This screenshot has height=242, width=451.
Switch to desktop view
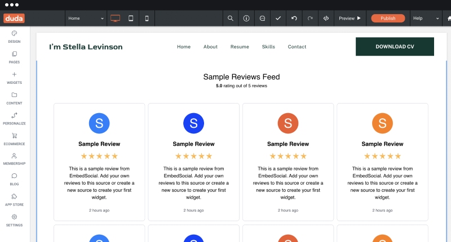tap(115, 19)
